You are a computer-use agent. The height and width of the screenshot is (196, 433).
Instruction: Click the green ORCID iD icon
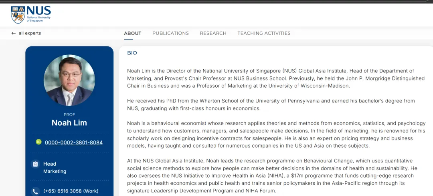38,142
